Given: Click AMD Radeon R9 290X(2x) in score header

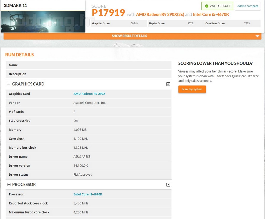Looking at the screenshot, I should [160, 15].
